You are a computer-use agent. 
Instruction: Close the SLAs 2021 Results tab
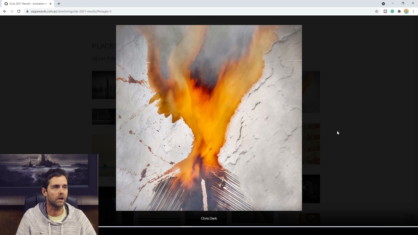click(x=50, y=4)
